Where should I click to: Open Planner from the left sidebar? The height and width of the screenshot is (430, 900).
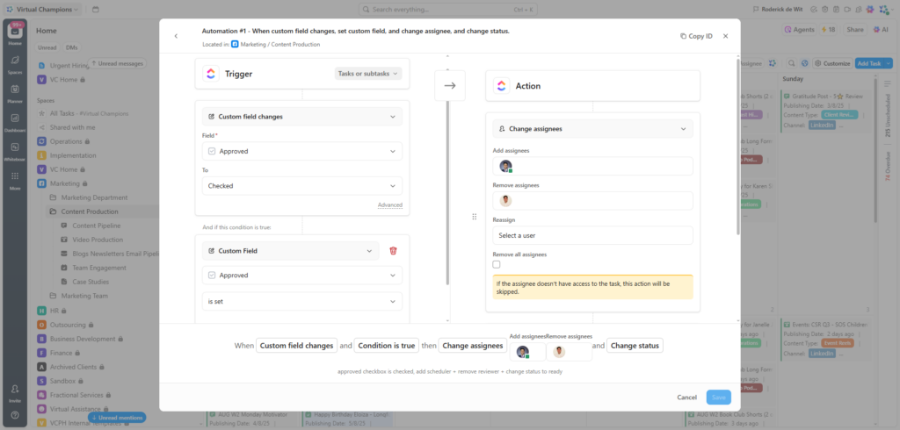pyautogui.click(x=15, y=93)
